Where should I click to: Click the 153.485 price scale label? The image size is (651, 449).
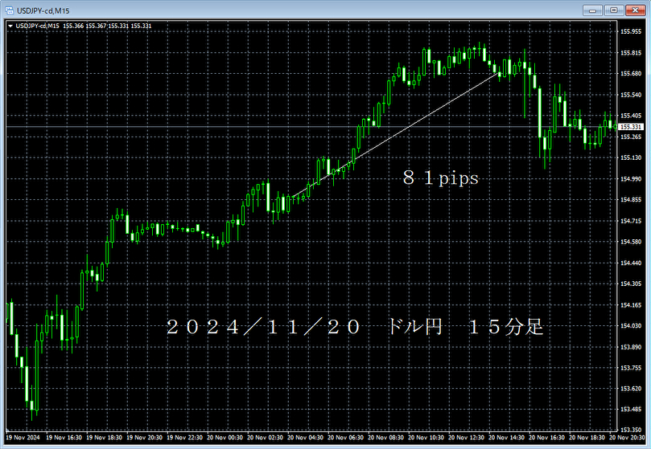click(631, 410)
